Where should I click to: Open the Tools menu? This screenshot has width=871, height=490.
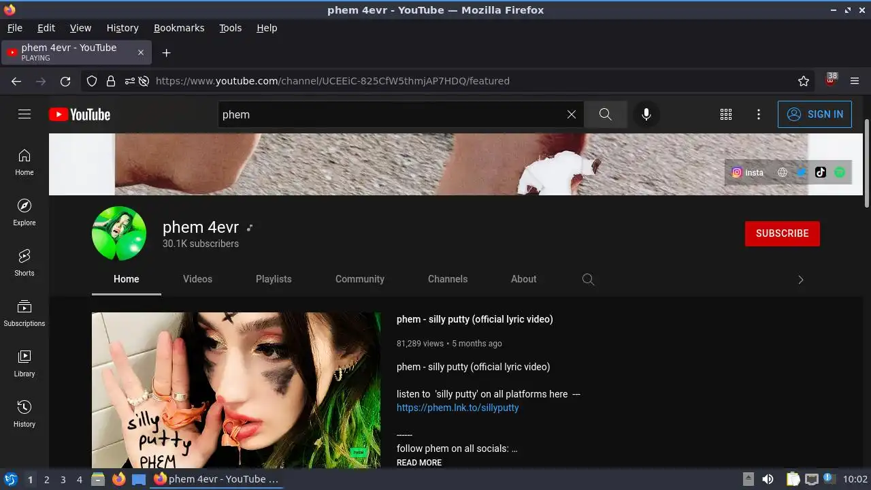click(x=231, y=28)
